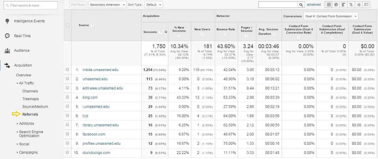This screenshot has width=378, height=159.
Task: Open the facebook.com source link
Action: (x=94, y=134)
